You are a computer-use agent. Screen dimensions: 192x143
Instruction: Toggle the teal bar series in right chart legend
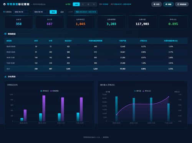(x=137, y=91)
